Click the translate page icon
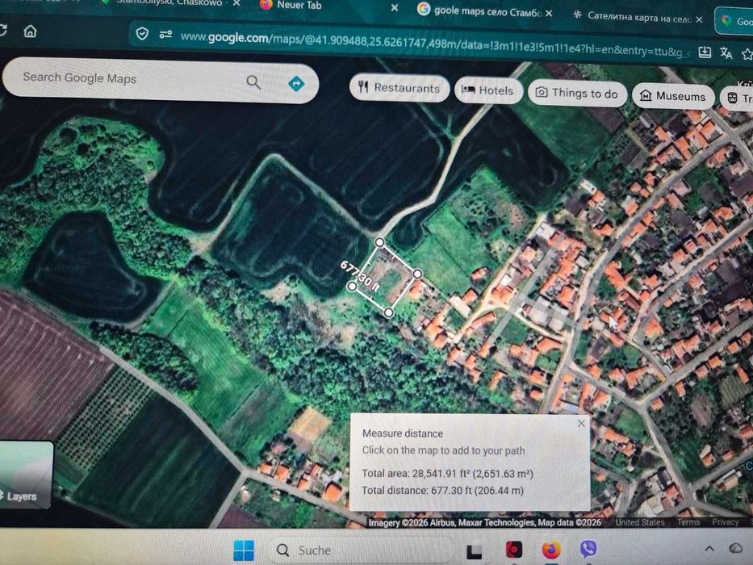This screenshot has width=753, height=565. pyautogui.click(x=726, y=52)
